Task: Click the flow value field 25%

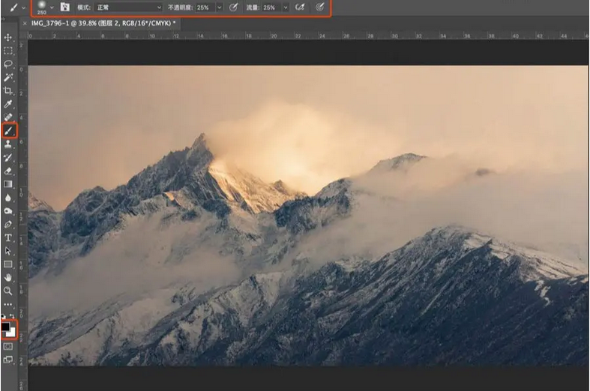Action: [271, 7]
